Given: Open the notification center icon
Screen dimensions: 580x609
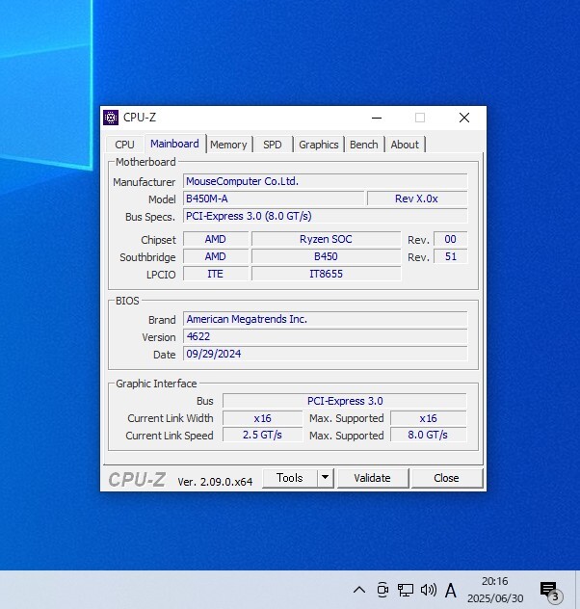Looking at the screenshot, I should coord(551,591).
